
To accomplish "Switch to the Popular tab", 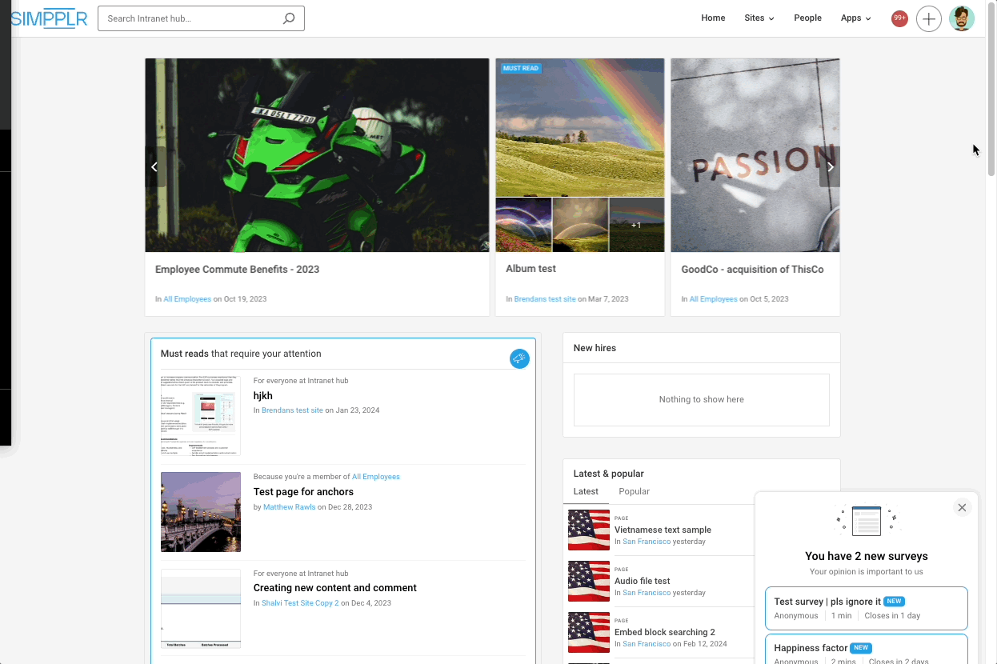I will pyautogui.click(x=634, y=491).
